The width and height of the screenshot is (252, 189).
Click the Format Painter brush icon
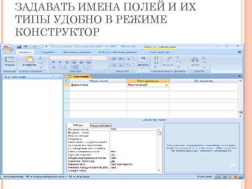pos(41,67)
